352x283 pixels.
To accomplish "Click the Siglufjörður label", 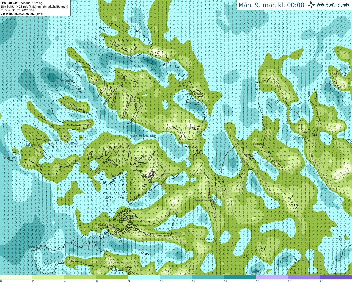I will click(338, 74).
